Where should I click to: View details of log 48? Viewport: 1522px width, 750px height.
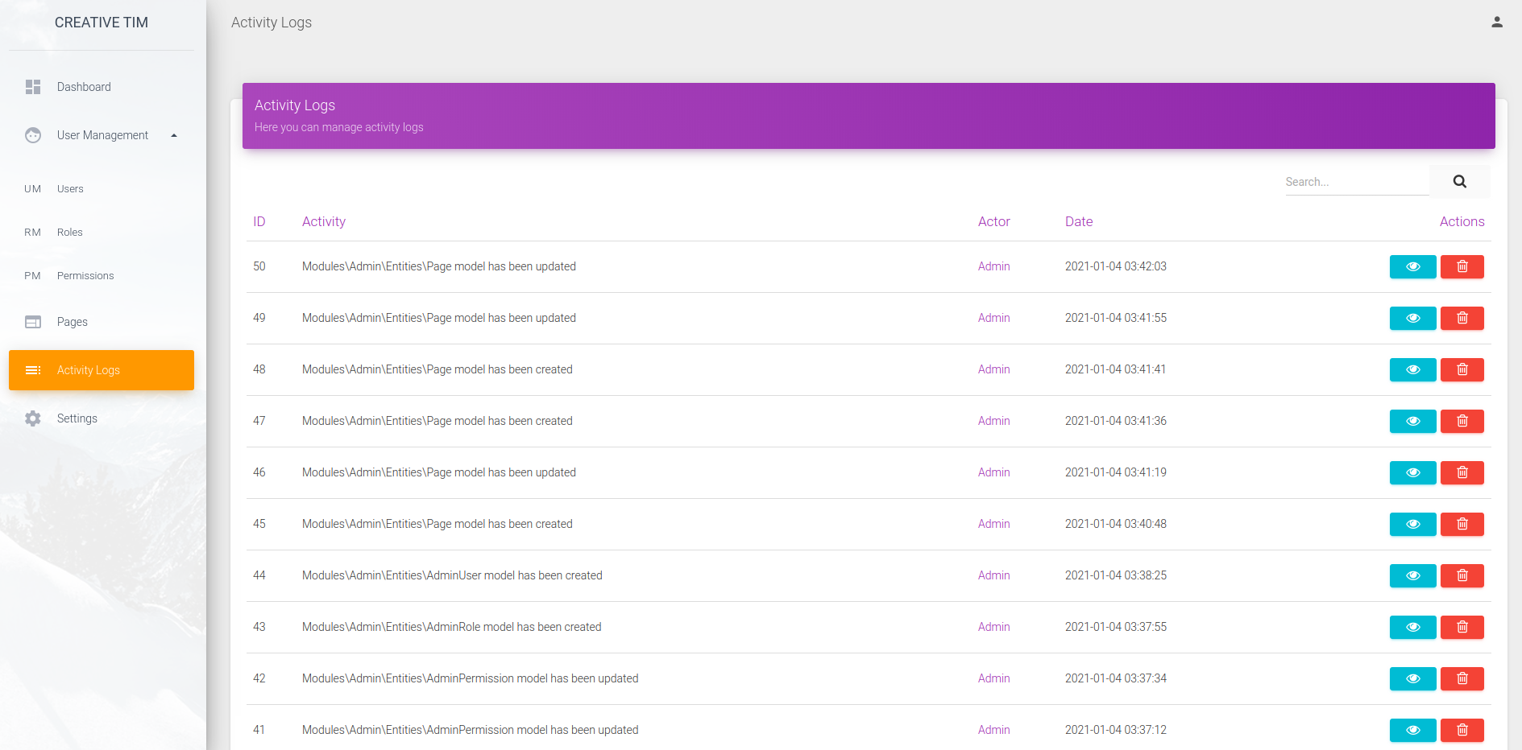coord(1412,369)
